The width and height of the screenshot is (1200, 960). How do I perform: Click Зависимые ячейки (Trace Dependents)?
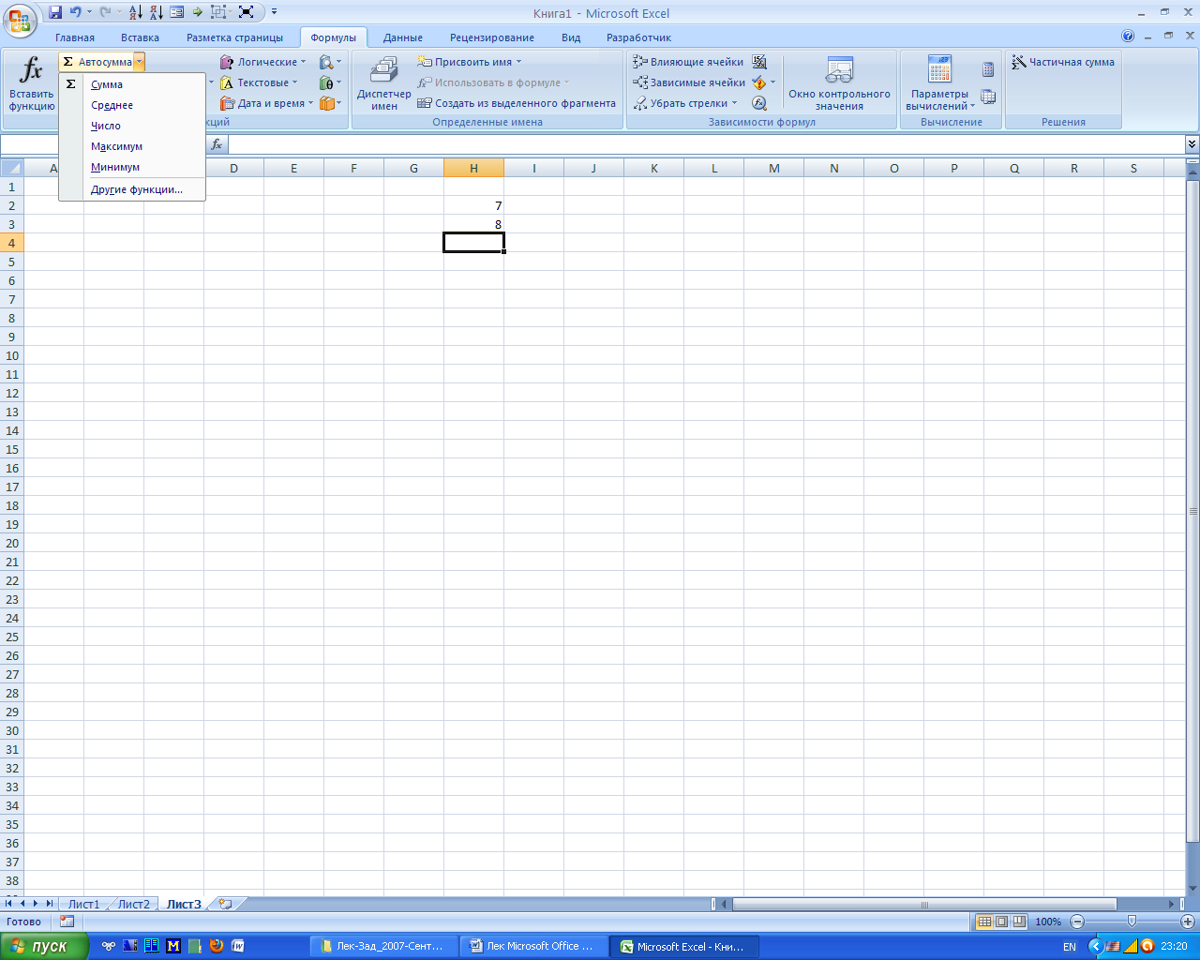(688, 82)
